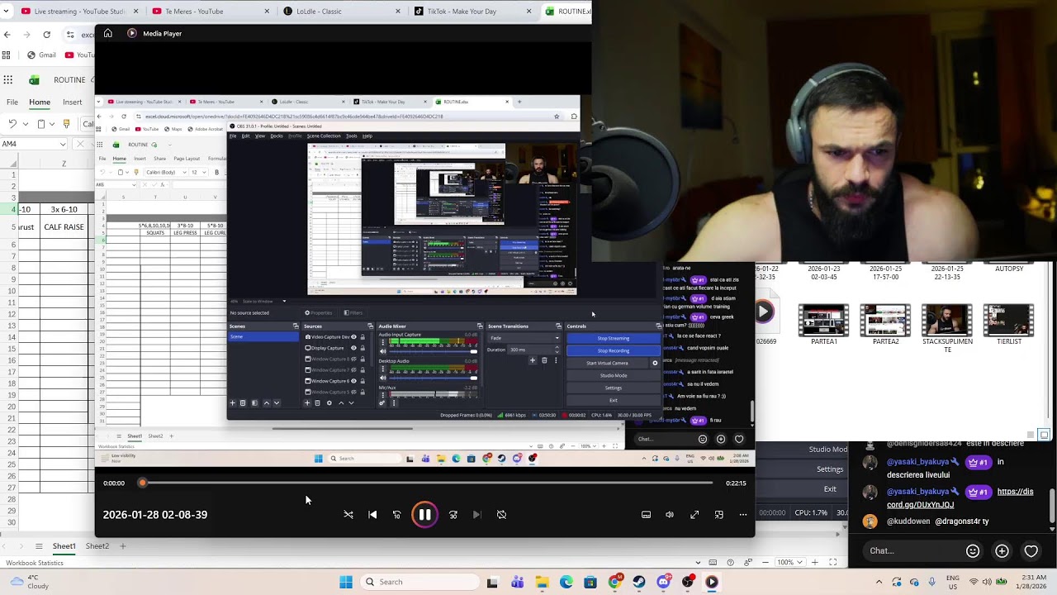Open the Chrome apps grid bookmark

coord(6,55)
